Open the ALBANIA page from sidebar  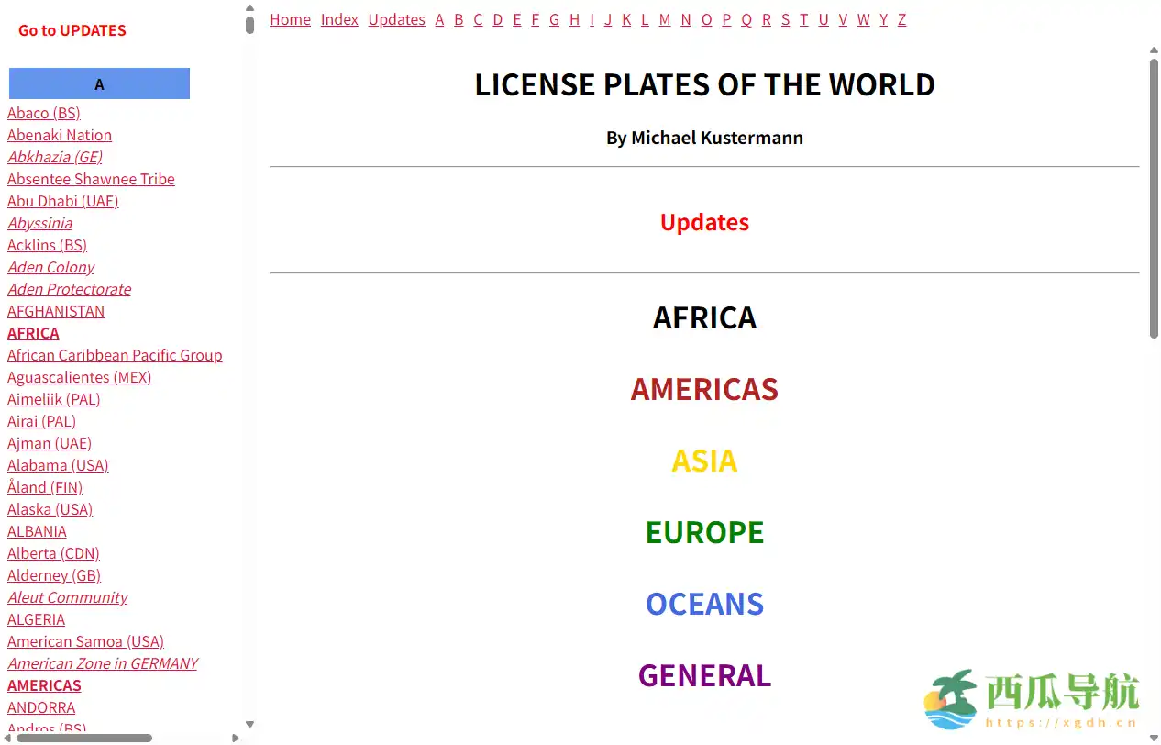pyautogui.click(x=37, y=531)
